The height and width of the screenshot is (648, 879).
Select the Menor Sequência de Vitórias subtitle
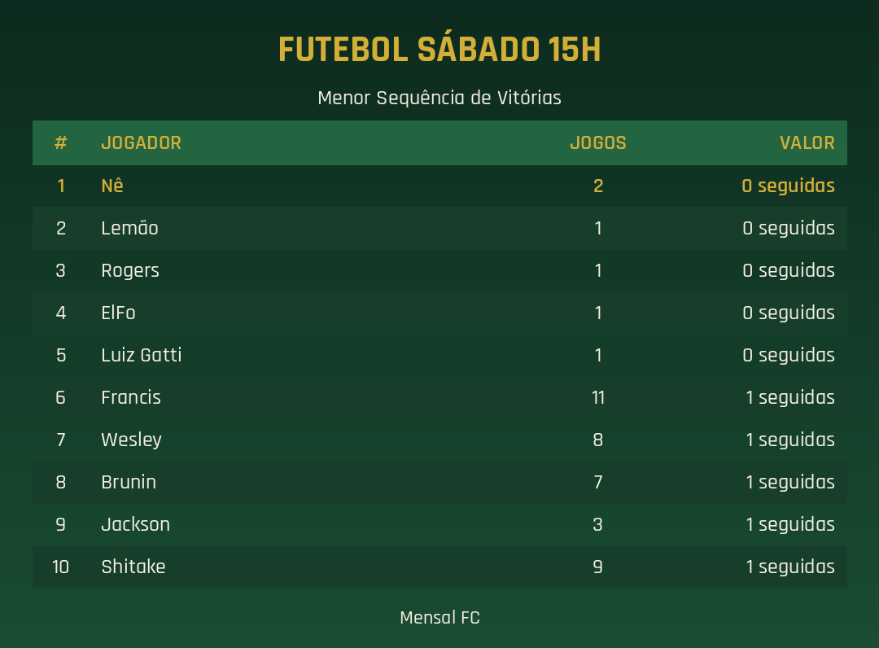[439, 98]
